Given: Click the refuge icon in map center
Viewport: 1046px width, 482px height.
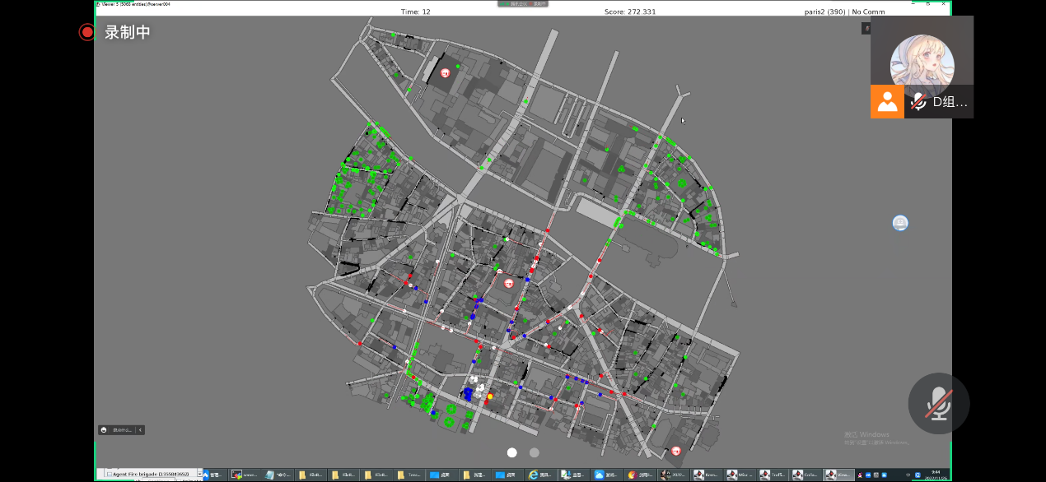Looking at the screenshot, I should click(x=508, y=283).
